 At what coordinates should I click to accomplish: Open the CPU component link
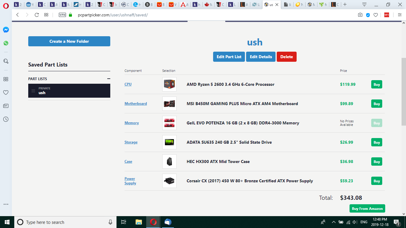tap(128, 84)
